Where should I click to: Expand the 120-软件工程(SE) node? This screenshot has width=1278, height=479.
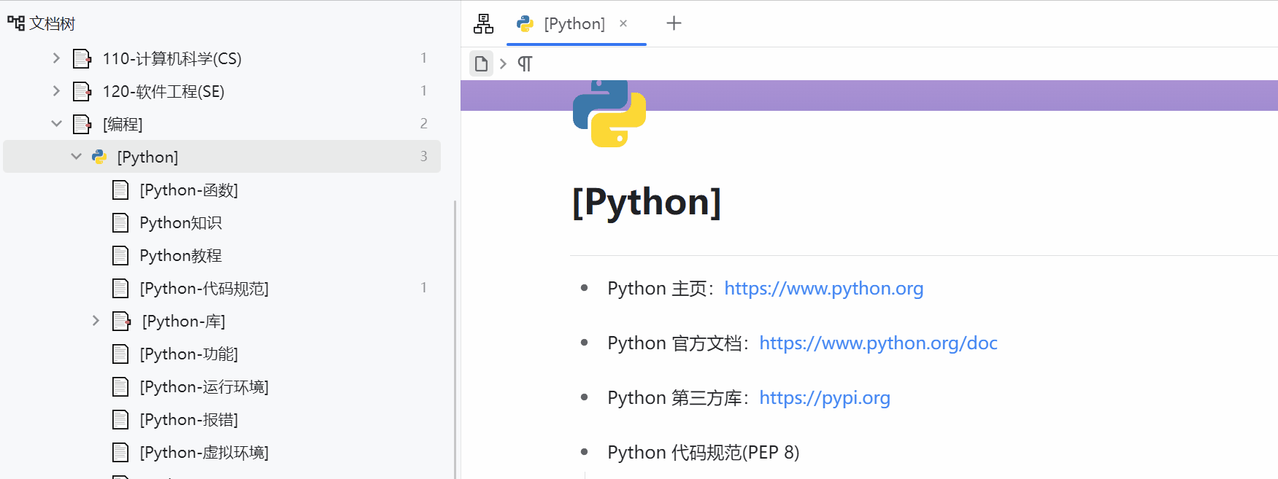click(56, 90)
